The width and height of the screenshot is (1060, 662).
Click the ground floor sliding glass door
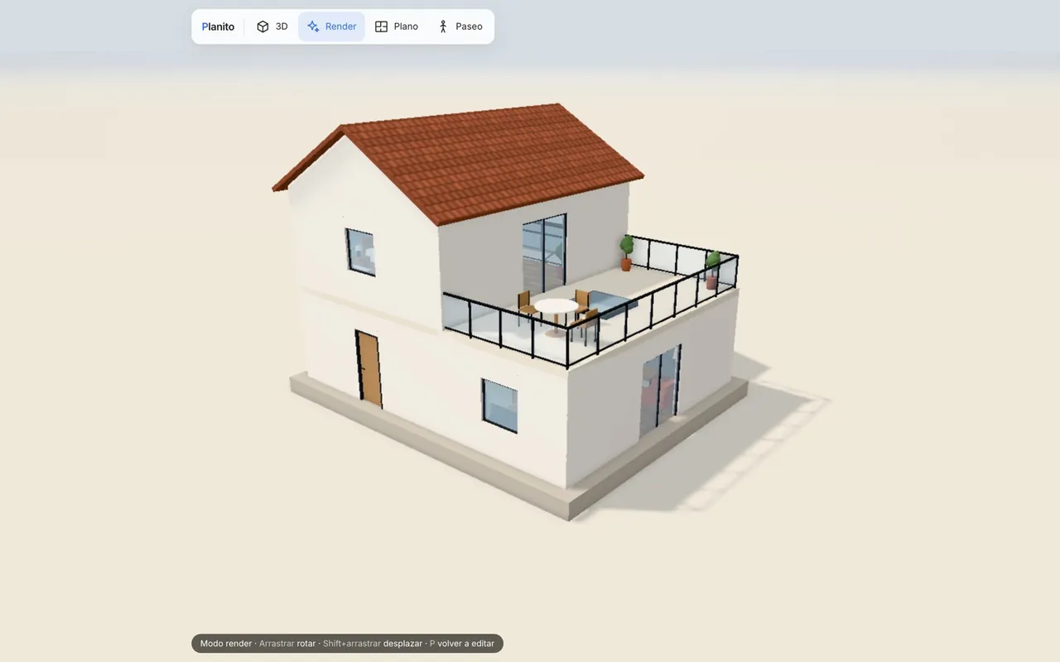tap(660, 391)
